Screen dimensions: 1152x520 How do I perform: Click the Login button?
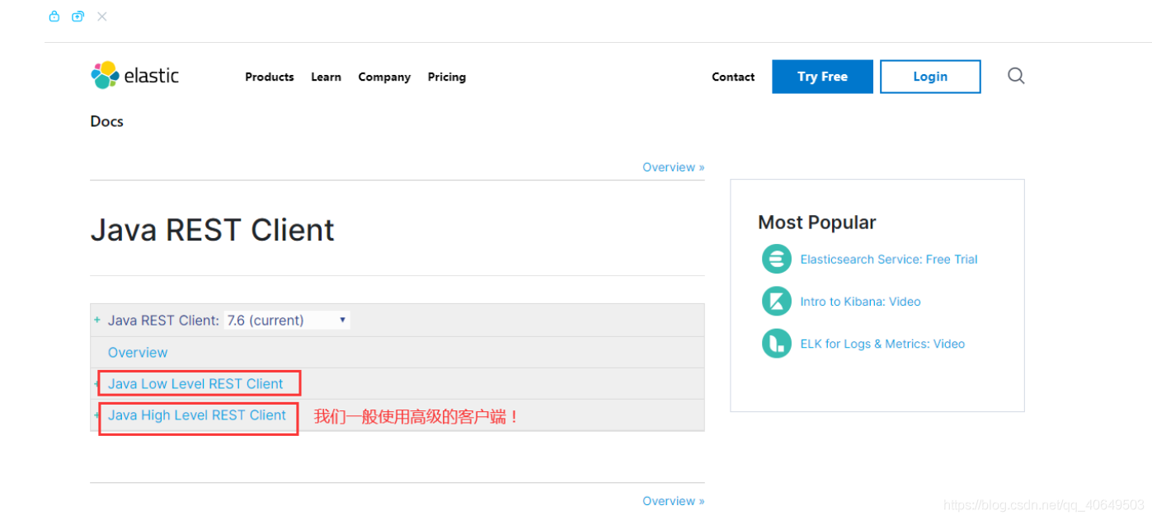(930, 77)
